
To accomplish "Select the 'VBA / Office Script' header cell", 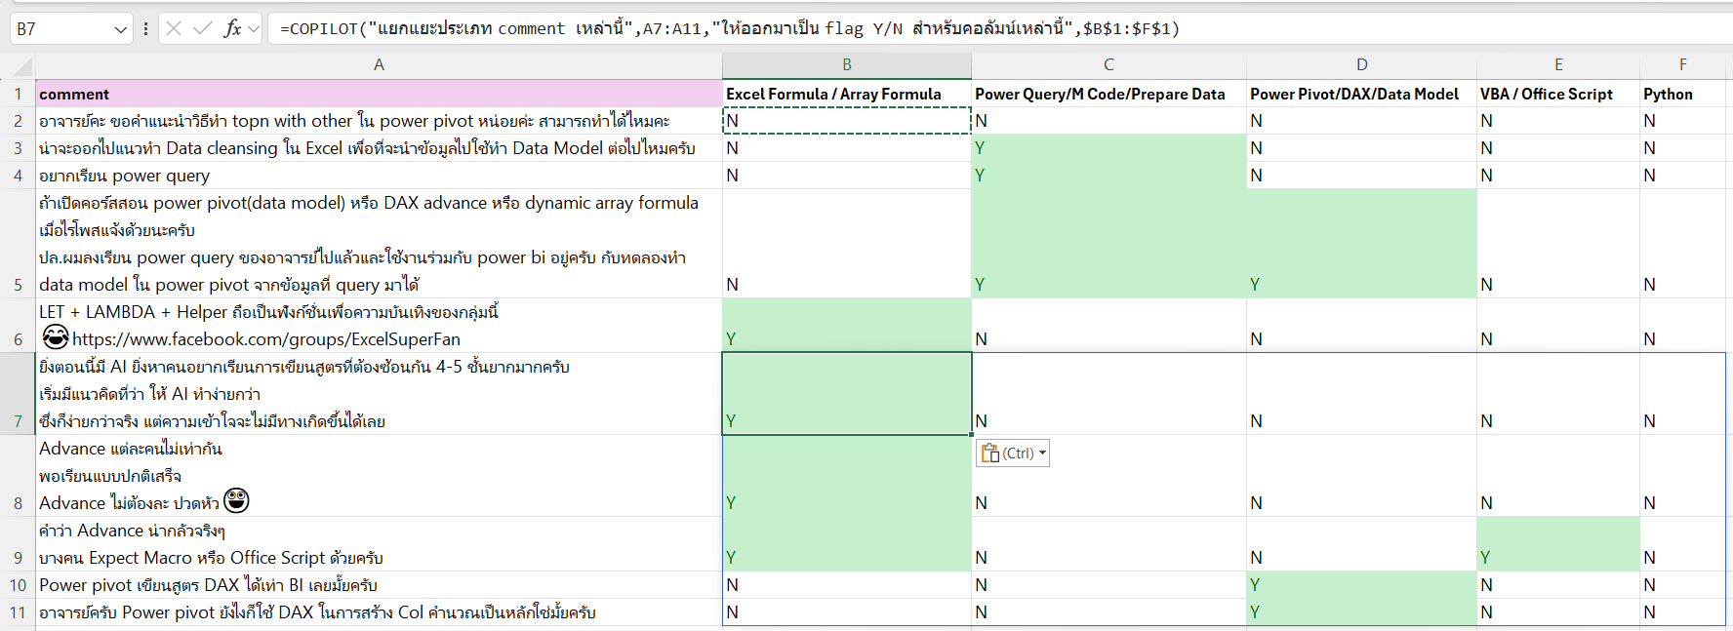I will [1557, 94].
